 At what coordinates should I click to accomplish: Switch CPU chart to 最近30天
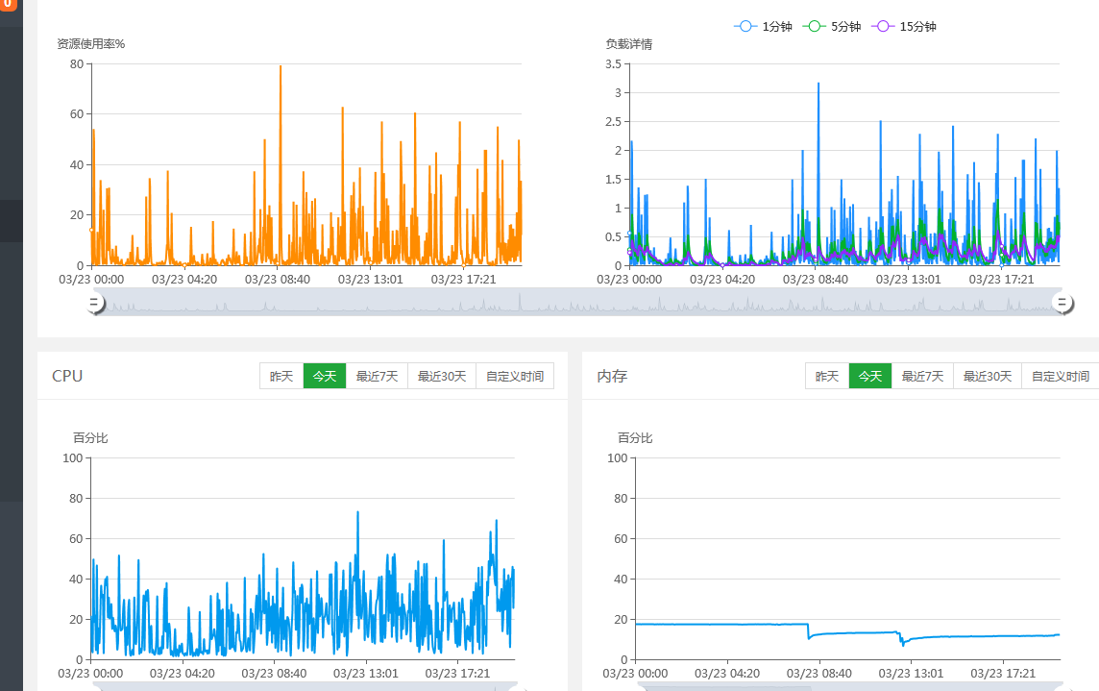point(442,377)
